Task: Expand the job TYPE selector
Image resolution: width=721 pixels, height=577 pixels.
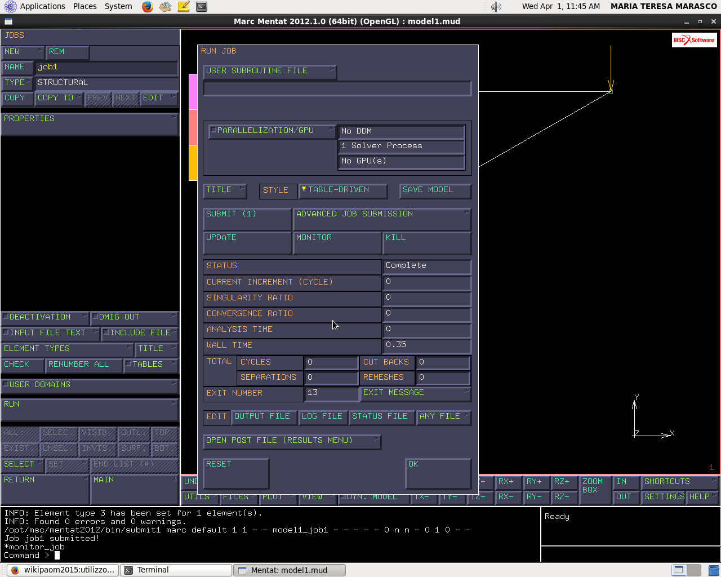Action: point(17,83)
